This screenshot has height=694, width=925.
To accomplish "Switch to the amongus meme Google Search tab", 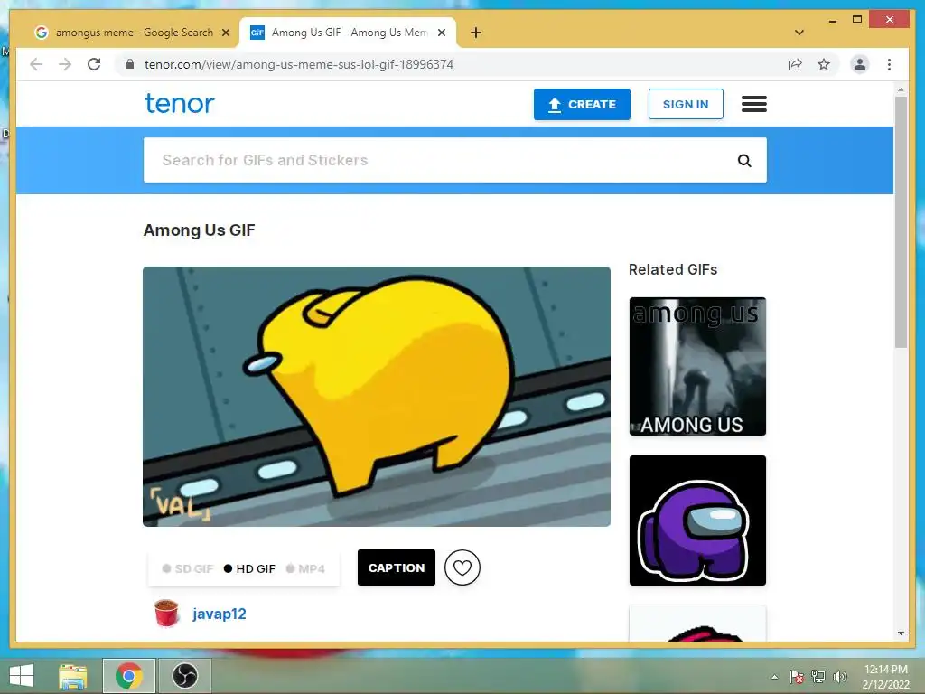I will pyautogui.click(x=133, y=33).
